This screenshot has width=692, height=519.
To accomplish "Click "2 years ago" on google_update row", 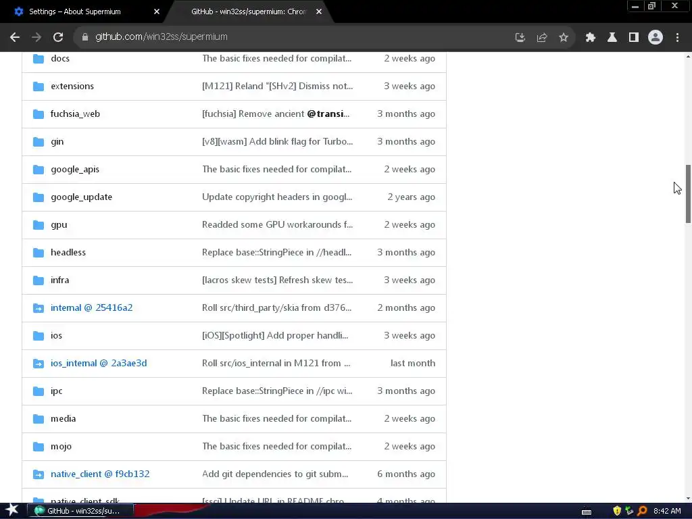I will coord(411,197).
